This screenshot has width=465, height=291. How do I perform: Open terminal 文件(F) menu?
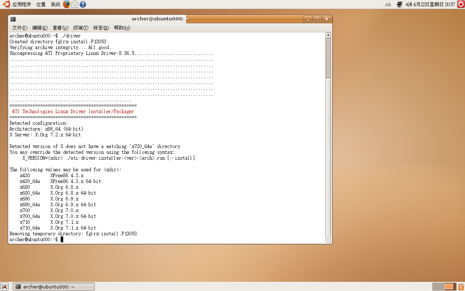20,28
